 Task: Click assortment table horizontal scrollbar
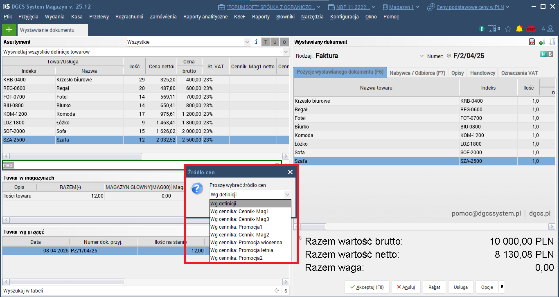tap(76, 156)
